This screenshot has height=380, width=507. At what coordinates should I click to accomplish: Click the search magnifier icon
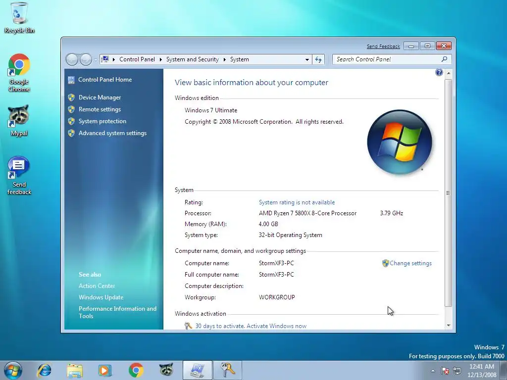pyautogui.click(x=444, y=59)
